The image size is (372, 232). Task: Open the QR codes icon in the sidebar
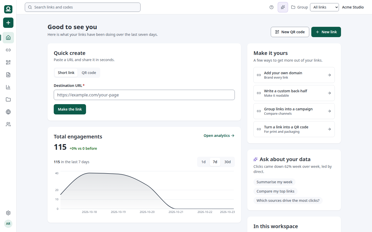coord(8,62)
